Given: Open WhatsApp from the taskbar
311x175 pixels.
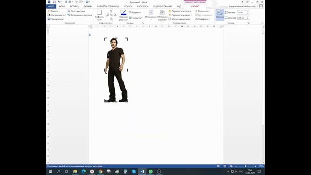Looking at the screenshot, I should click(x=151, y=172).
